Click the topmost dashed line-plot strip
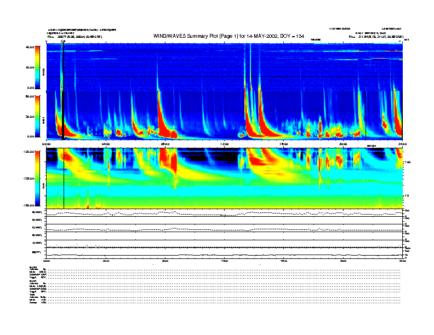This screenshot has height=335, width=434. coord(224,213)
